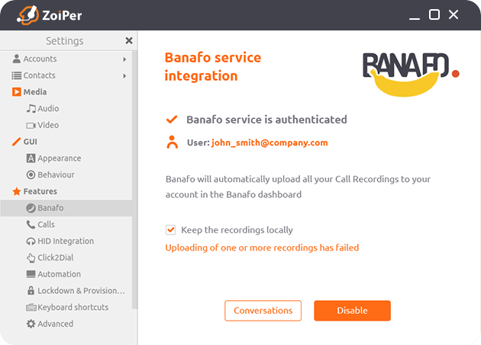Select the GUI section header

[30, 142]
